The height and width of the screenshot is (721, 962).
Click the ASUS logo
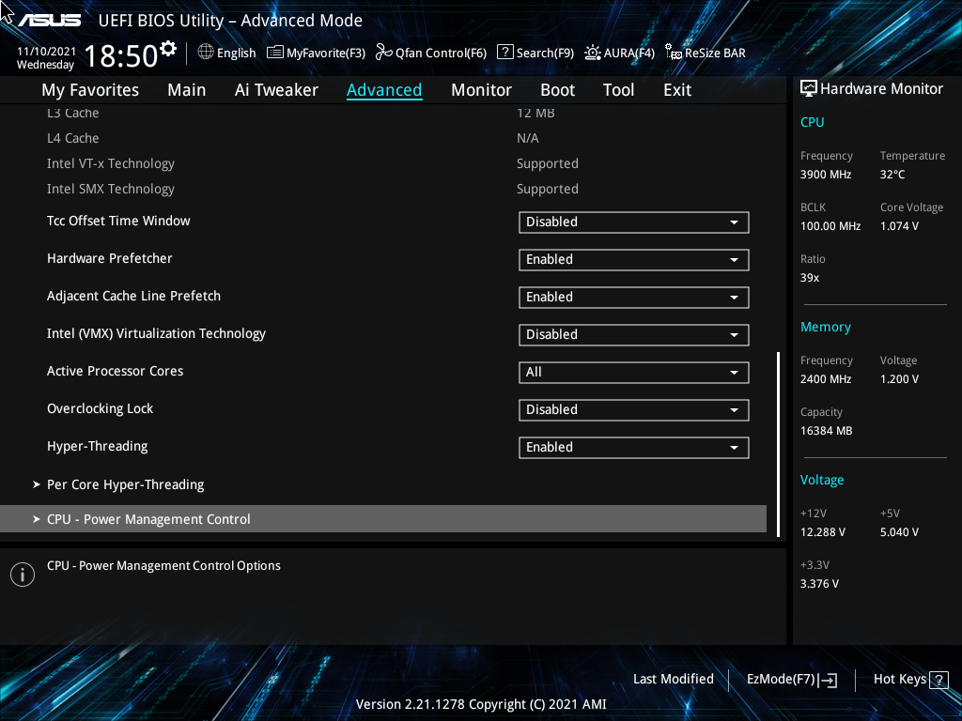click(x=49, y=21)
